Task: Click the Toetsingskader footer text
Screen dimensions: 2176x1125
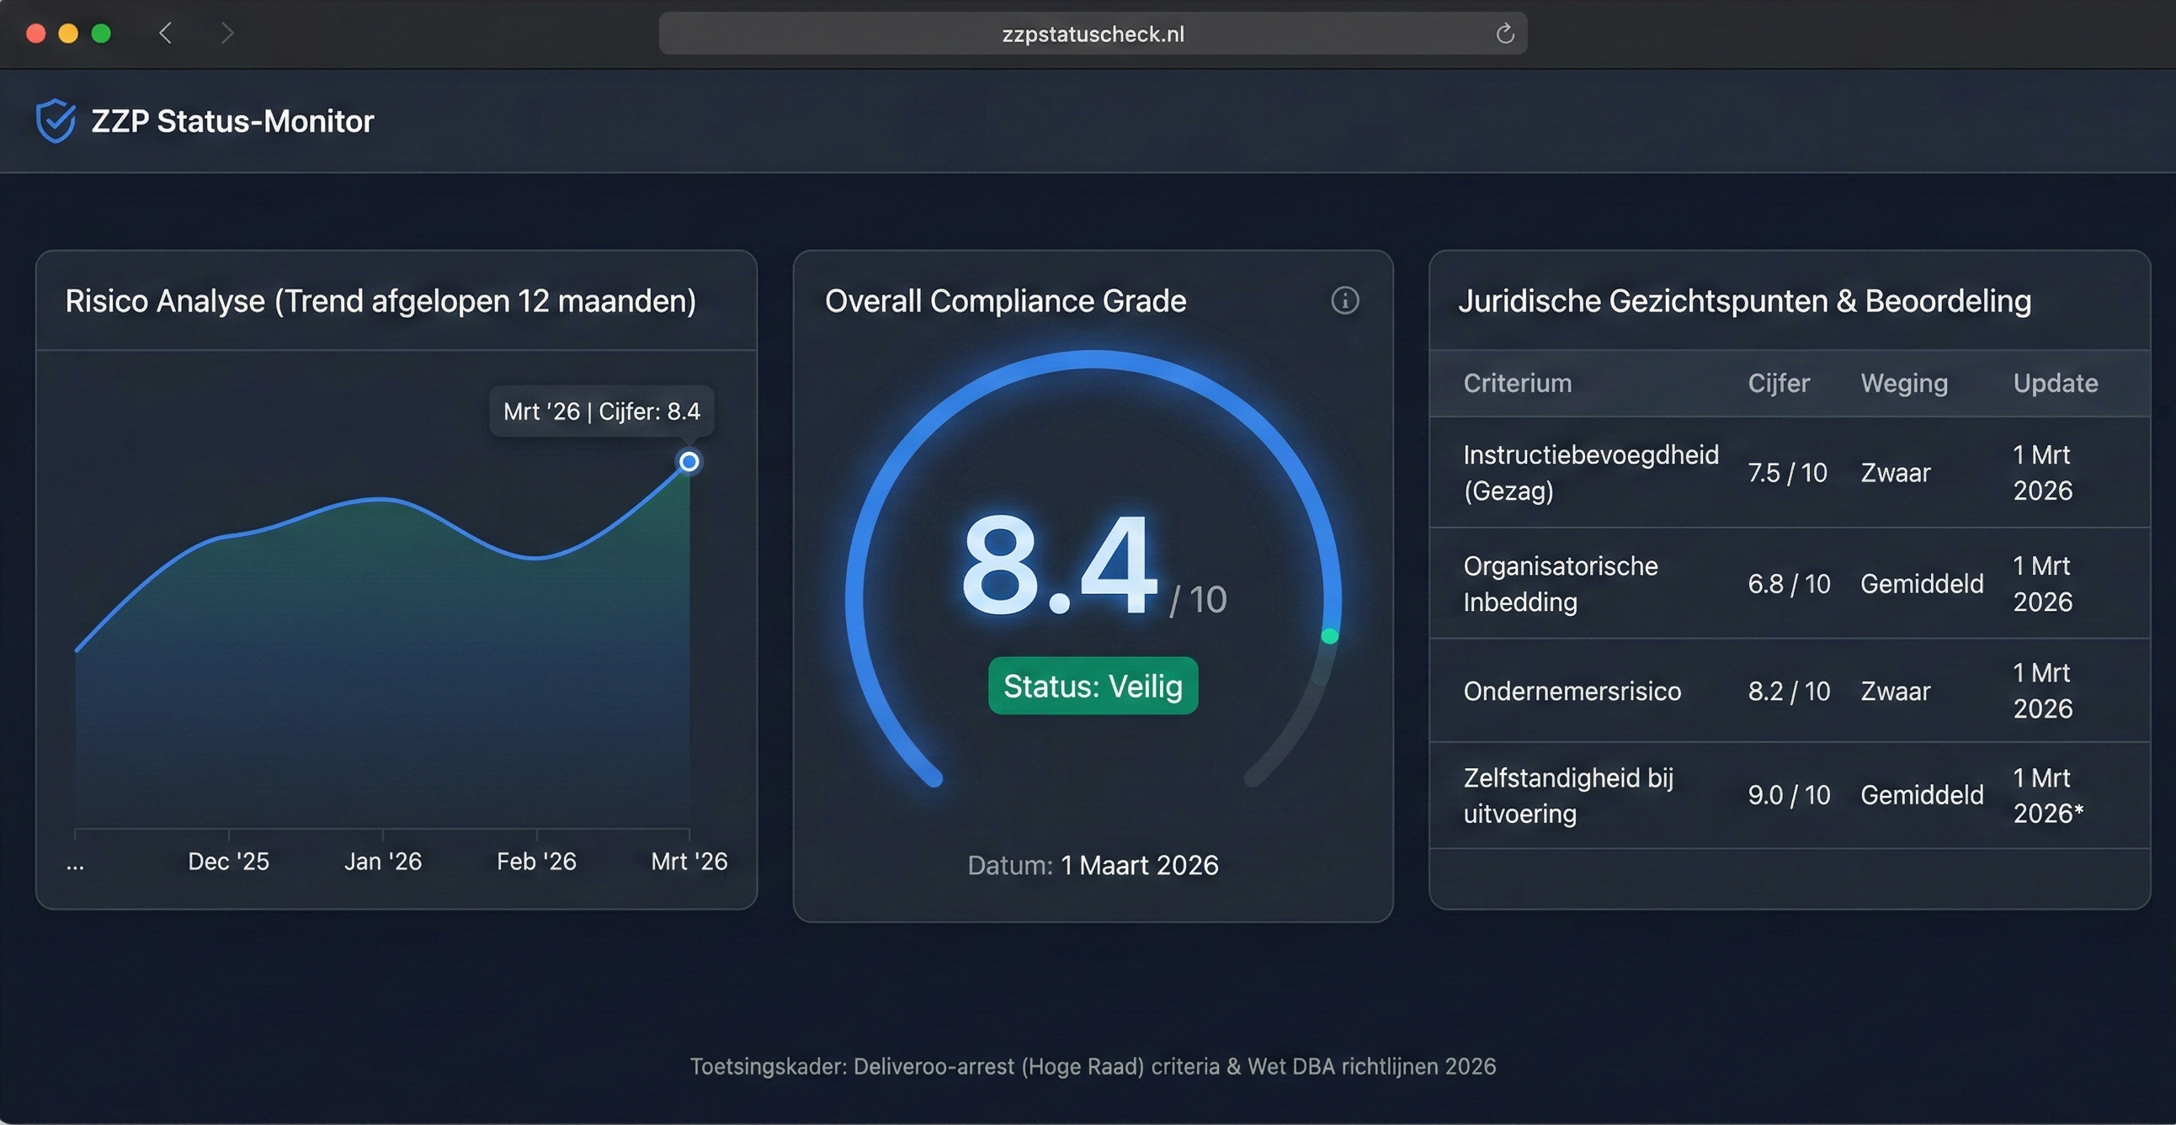Action: point(1093,1067)
